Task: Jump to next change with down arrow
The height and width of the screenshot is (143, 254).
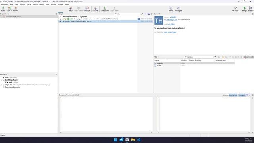Action: [250, 95]
